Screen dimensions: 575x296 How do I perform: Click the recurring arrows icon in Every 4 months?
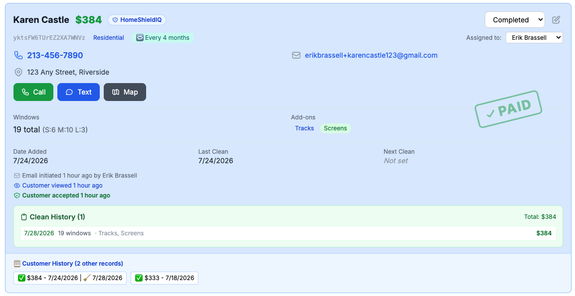[x=140, y=38]
